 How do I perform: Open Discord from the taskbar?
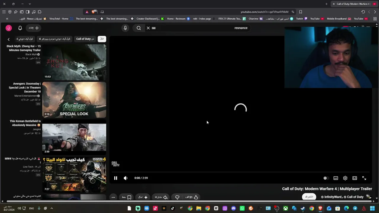233,208
